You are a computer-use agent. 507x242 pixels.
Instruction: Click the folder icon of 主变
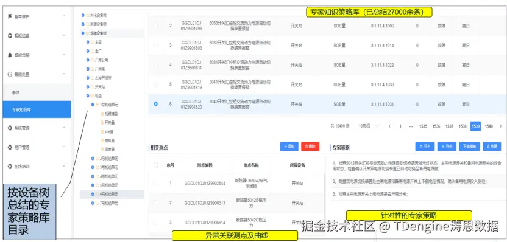92,42
